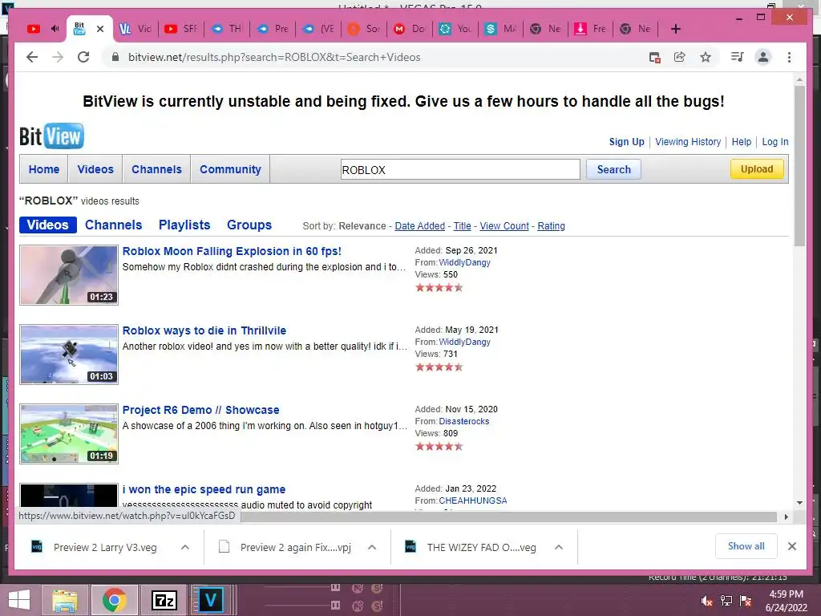821x616 pixels.
Task: Open the Project R6 Demo thumbnail
Action: click(69, 434)
